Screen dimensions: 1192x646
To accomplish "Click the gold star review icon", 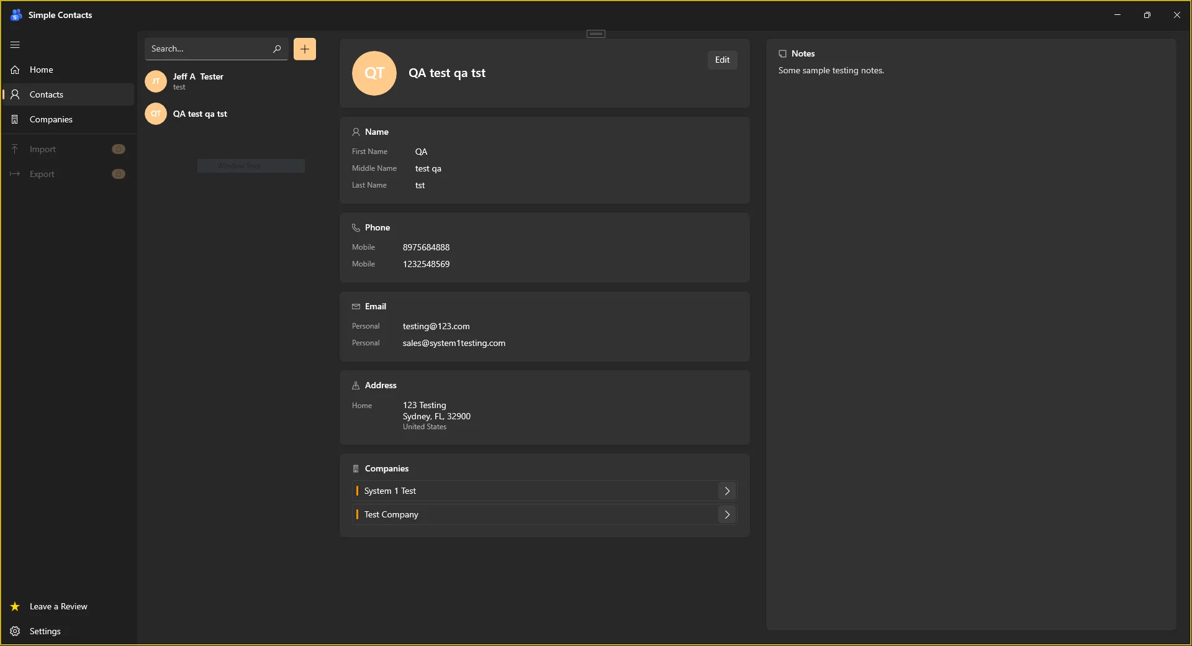I will point(15,606).
